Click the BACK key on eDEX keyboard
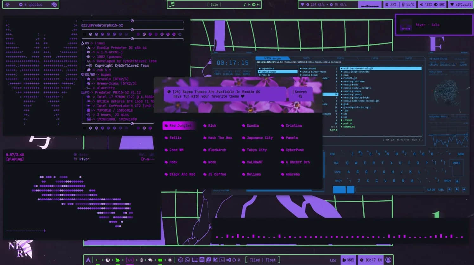This screenshot has height=265, width=474. 461,154
